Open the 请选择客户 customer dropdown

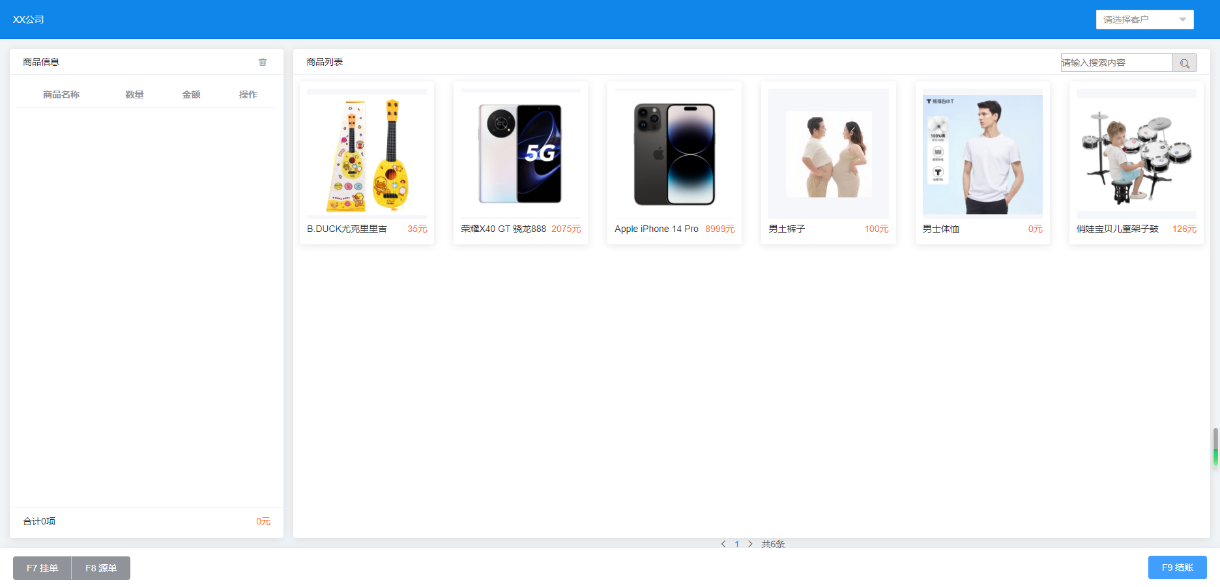pyautogui.click(x=1144, y=20)
